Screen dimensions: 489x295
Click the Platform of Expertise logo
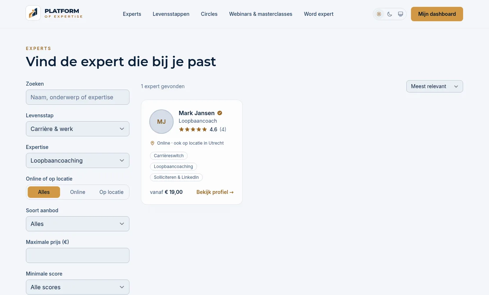pyautogui.click(x=54, y=13)
